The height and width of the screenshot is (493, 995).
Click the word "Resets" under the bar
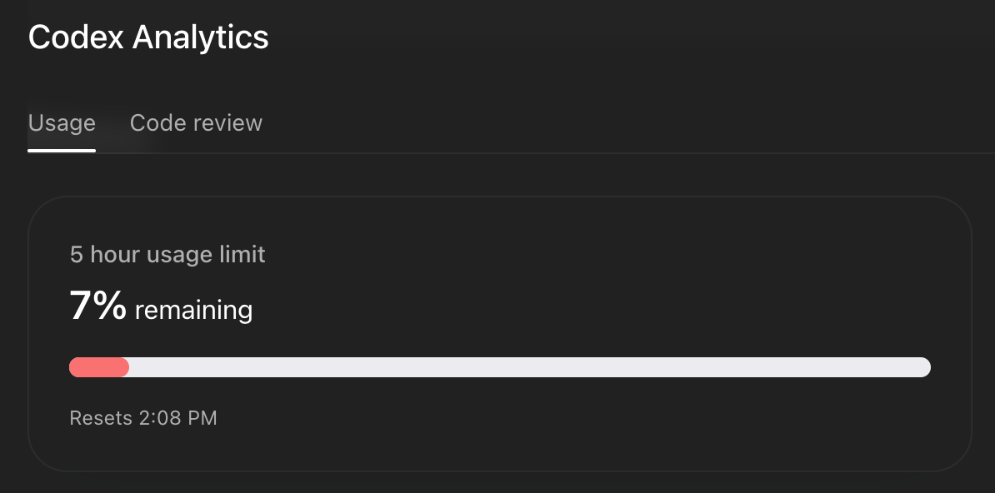tap(99, 418)
